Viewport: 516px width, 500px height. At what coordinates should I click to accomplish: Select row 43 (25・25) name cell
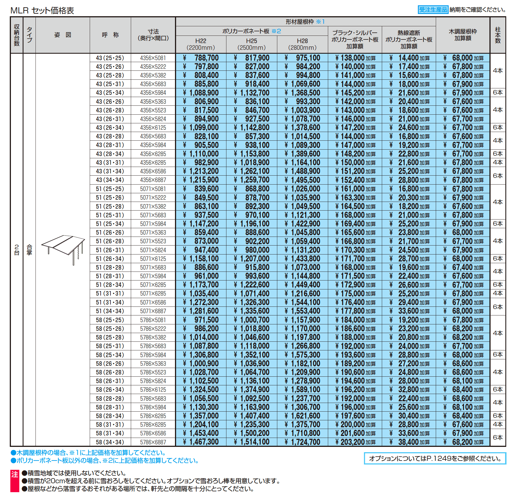(110, 58)
